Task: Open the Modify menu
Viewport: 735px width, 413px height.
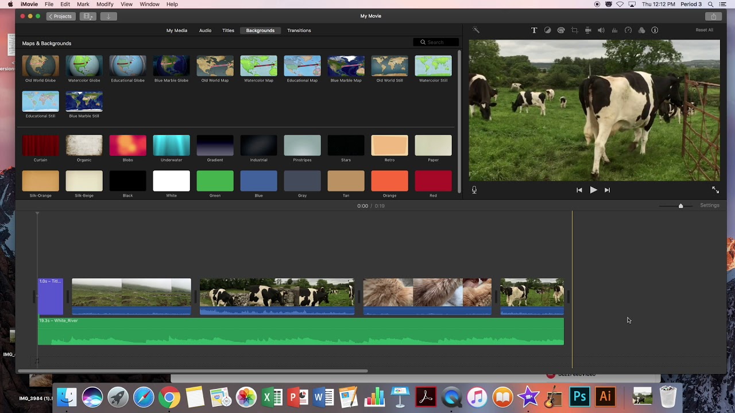Action: coord(105,4)
